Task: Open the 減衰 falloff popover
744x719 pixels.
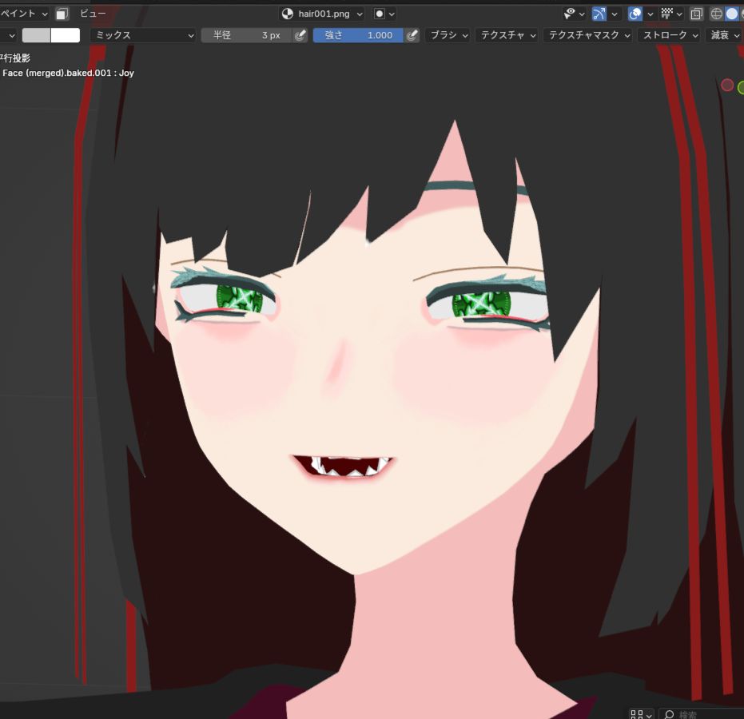Action: pos(725,35)
